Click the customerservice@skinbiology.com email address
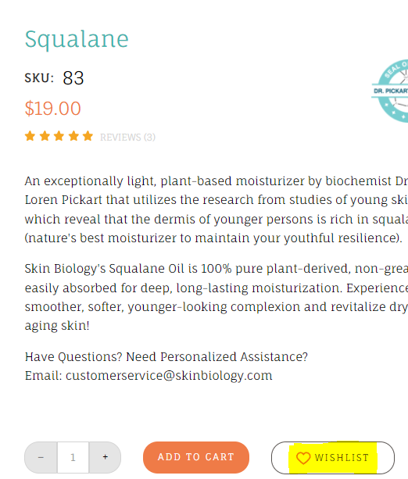 coord(169,375)
